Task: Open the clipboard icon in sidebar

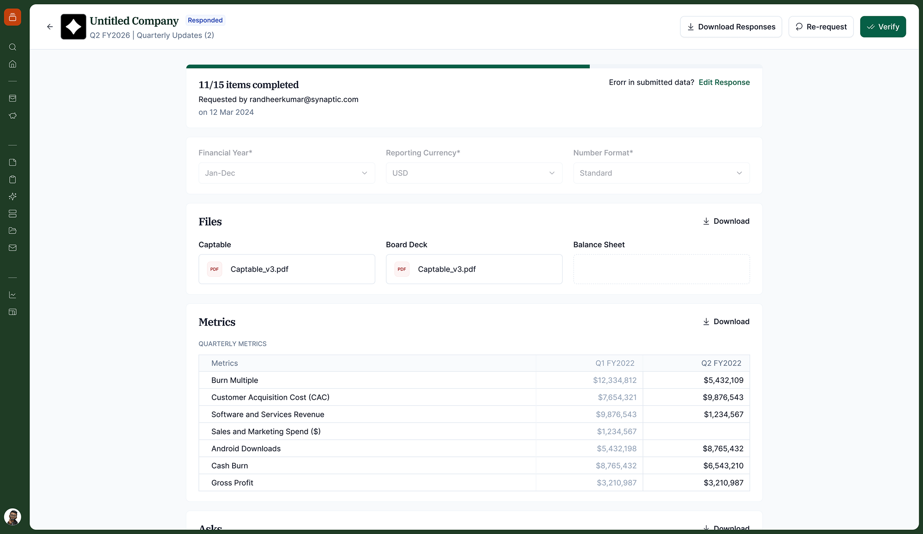Action: [12, 179]
